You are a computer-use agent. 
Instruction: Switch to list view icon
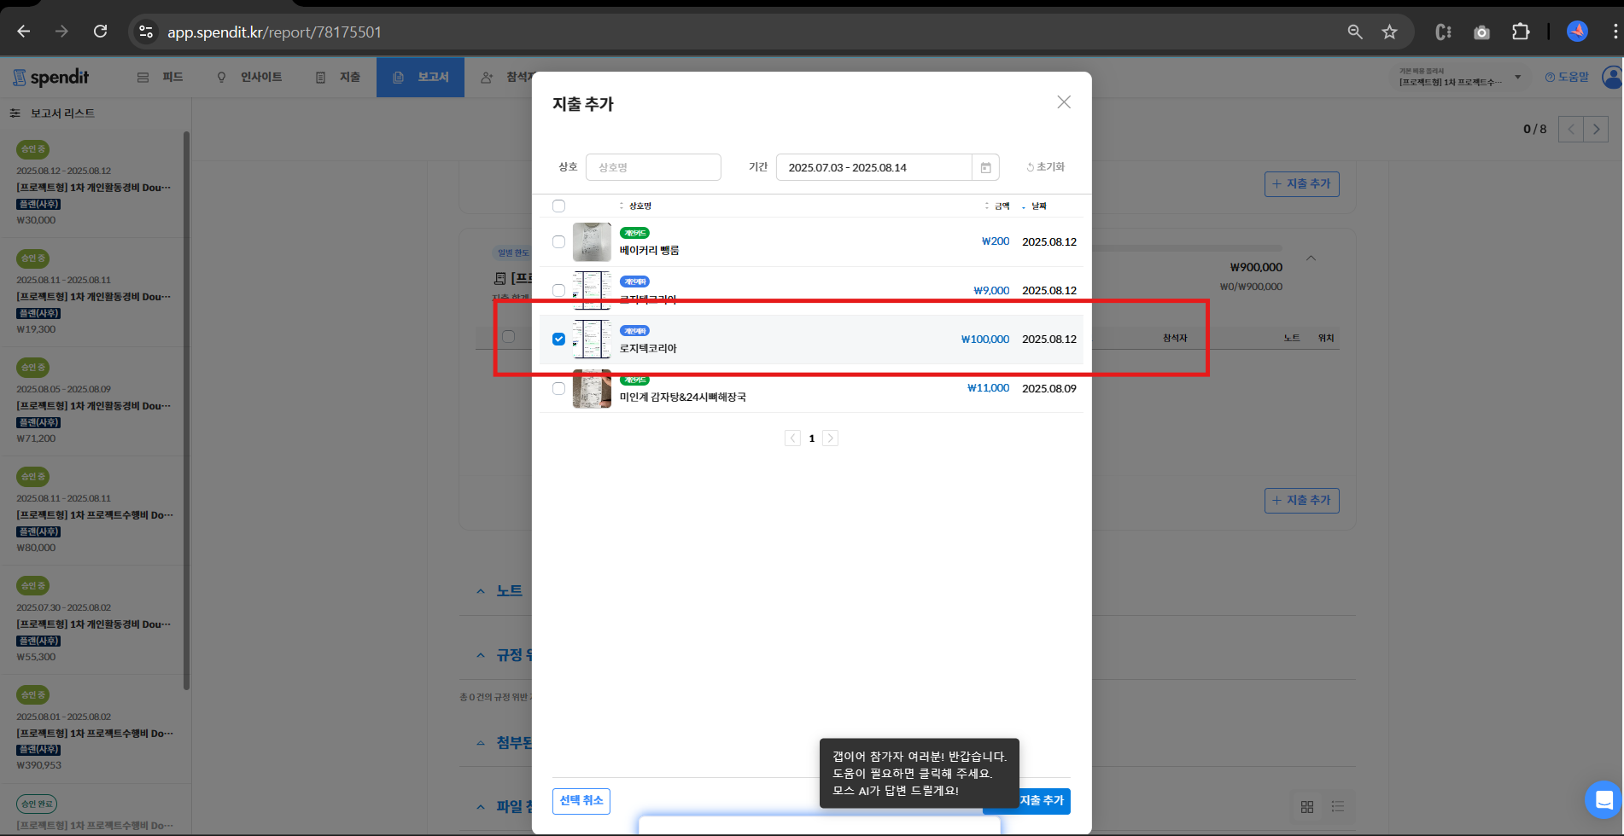click(1338, 806)
